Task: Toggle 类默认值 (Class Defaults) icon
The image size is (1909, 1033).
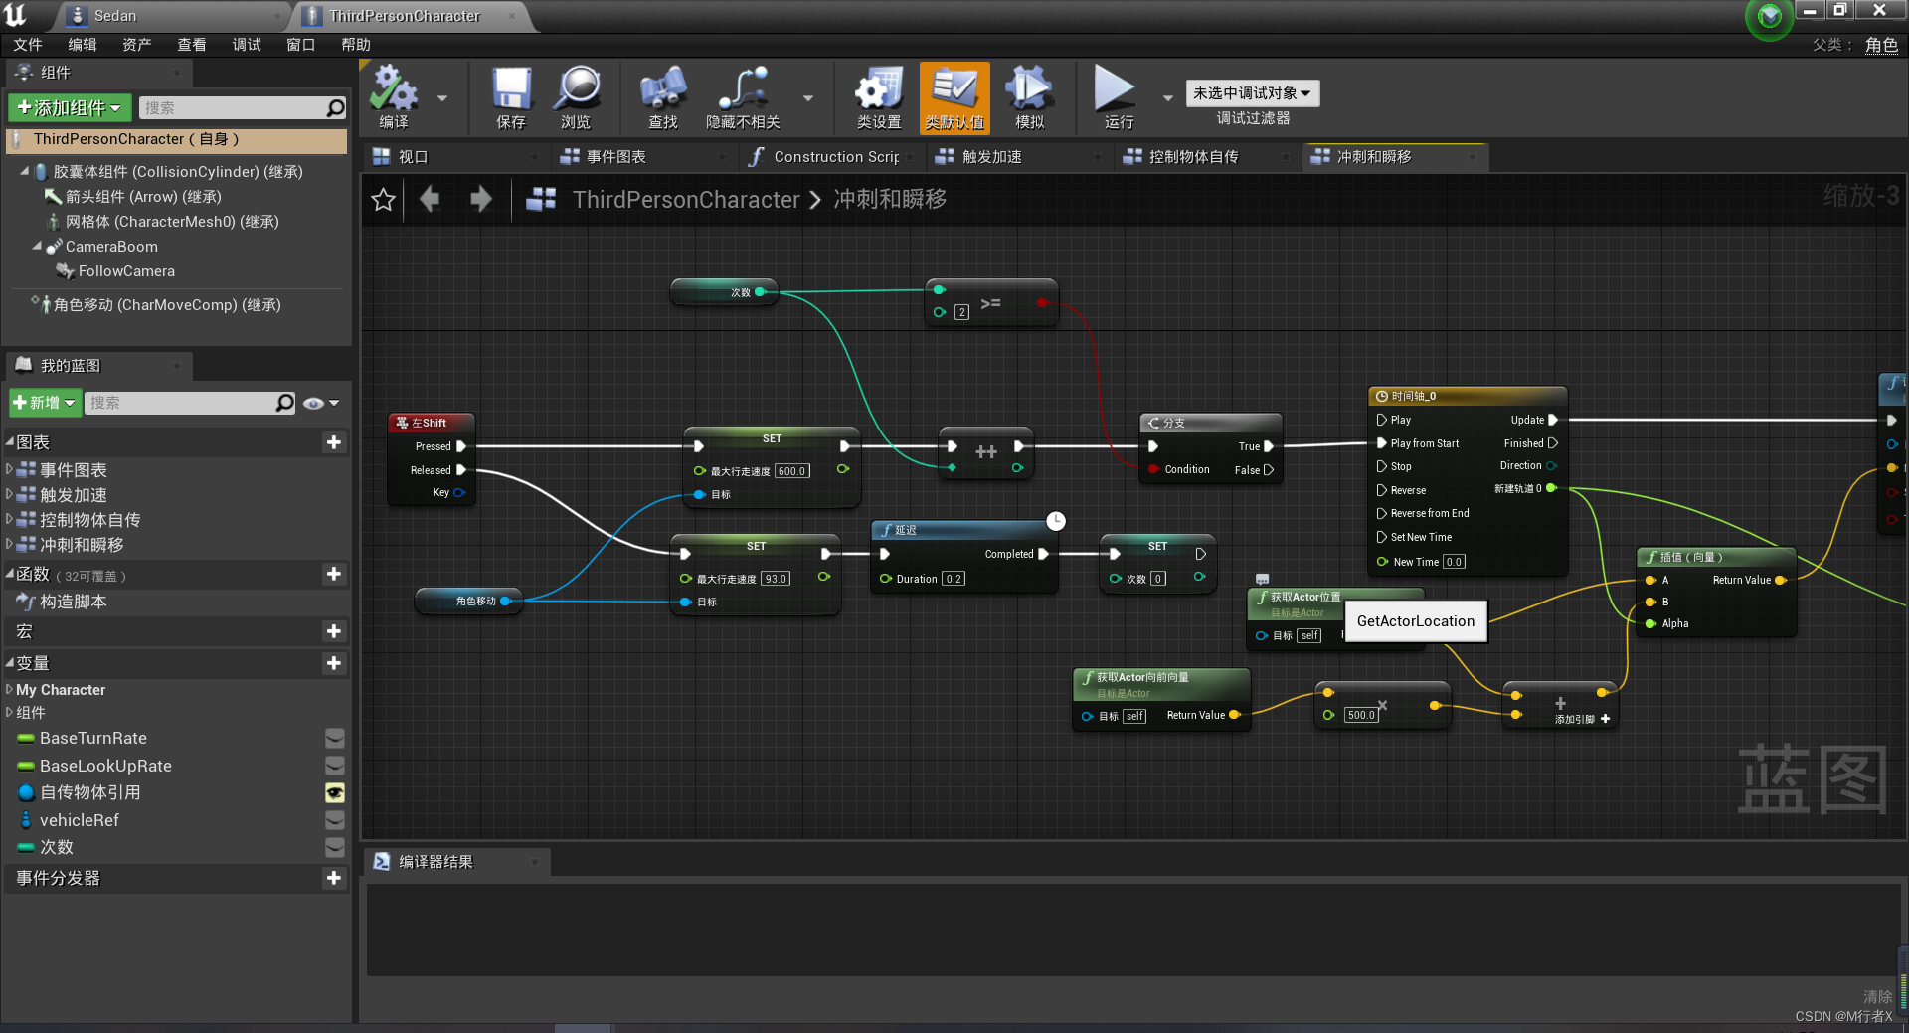Action: [x=954, y=88]
